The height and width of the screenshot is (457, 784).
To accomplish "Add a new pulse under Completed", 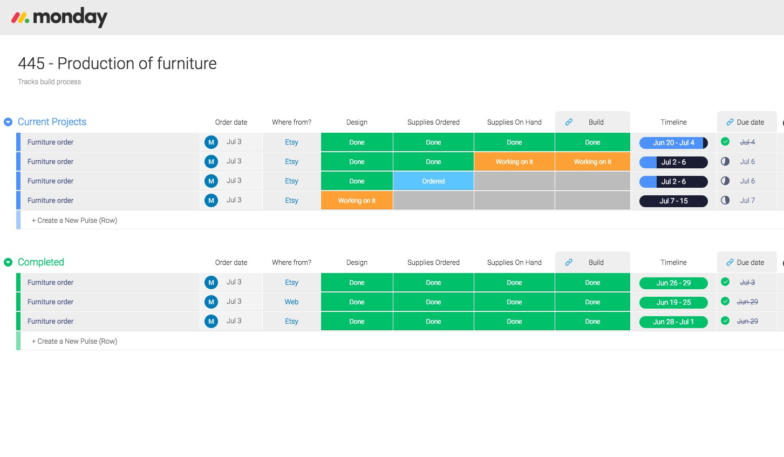I will coord(74,341).
